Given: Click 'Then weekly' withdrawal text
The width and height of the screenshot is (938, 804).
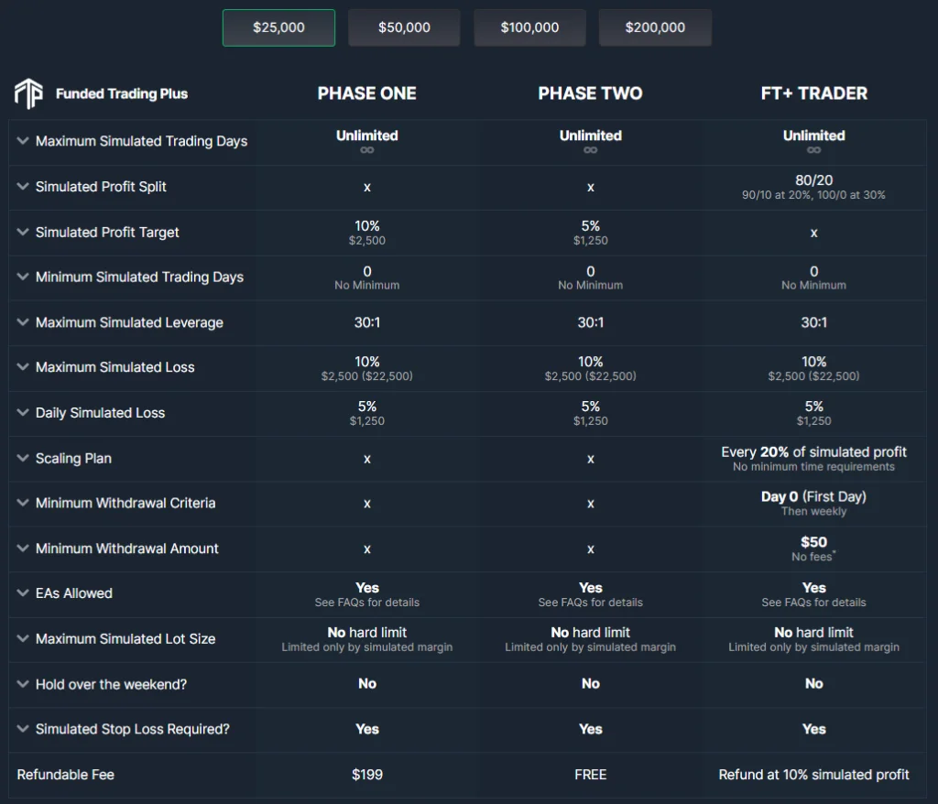Looking at the screenshot, I should point(814,512).
